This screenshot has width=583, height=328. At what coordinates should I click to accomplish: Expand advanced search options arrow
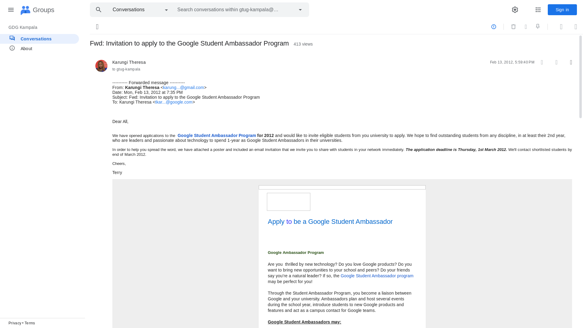[300, 10]
